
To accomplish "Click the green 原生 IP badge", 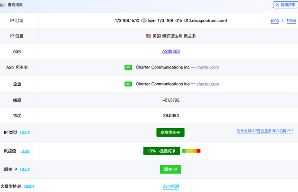I will point(171,169).
